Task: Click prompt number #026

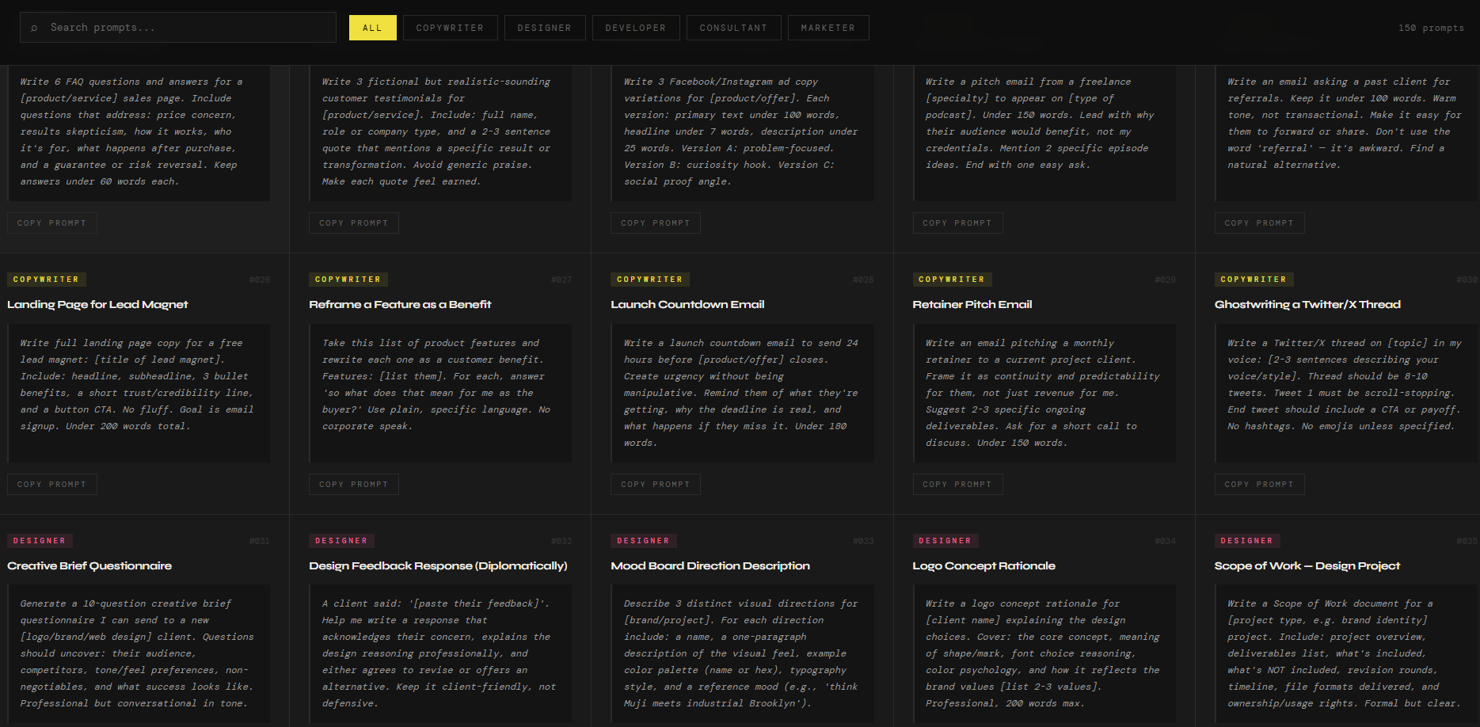Action: point(259,280)
